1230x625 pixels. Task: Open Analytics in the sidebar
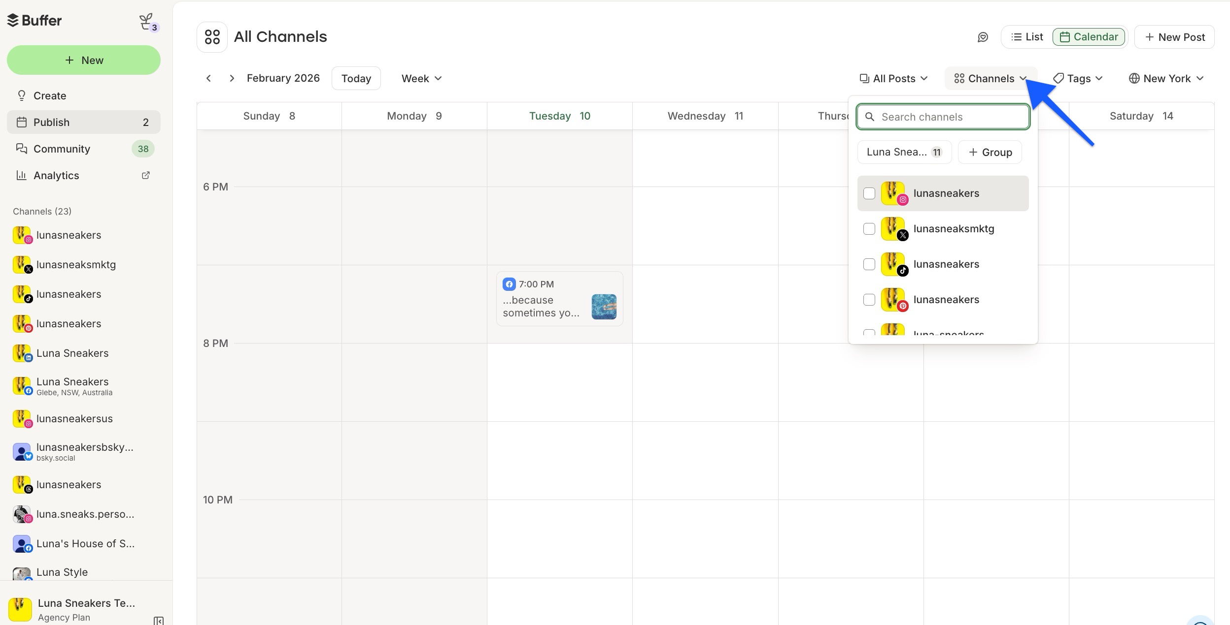pyautogui.click(x=84, y=175)
